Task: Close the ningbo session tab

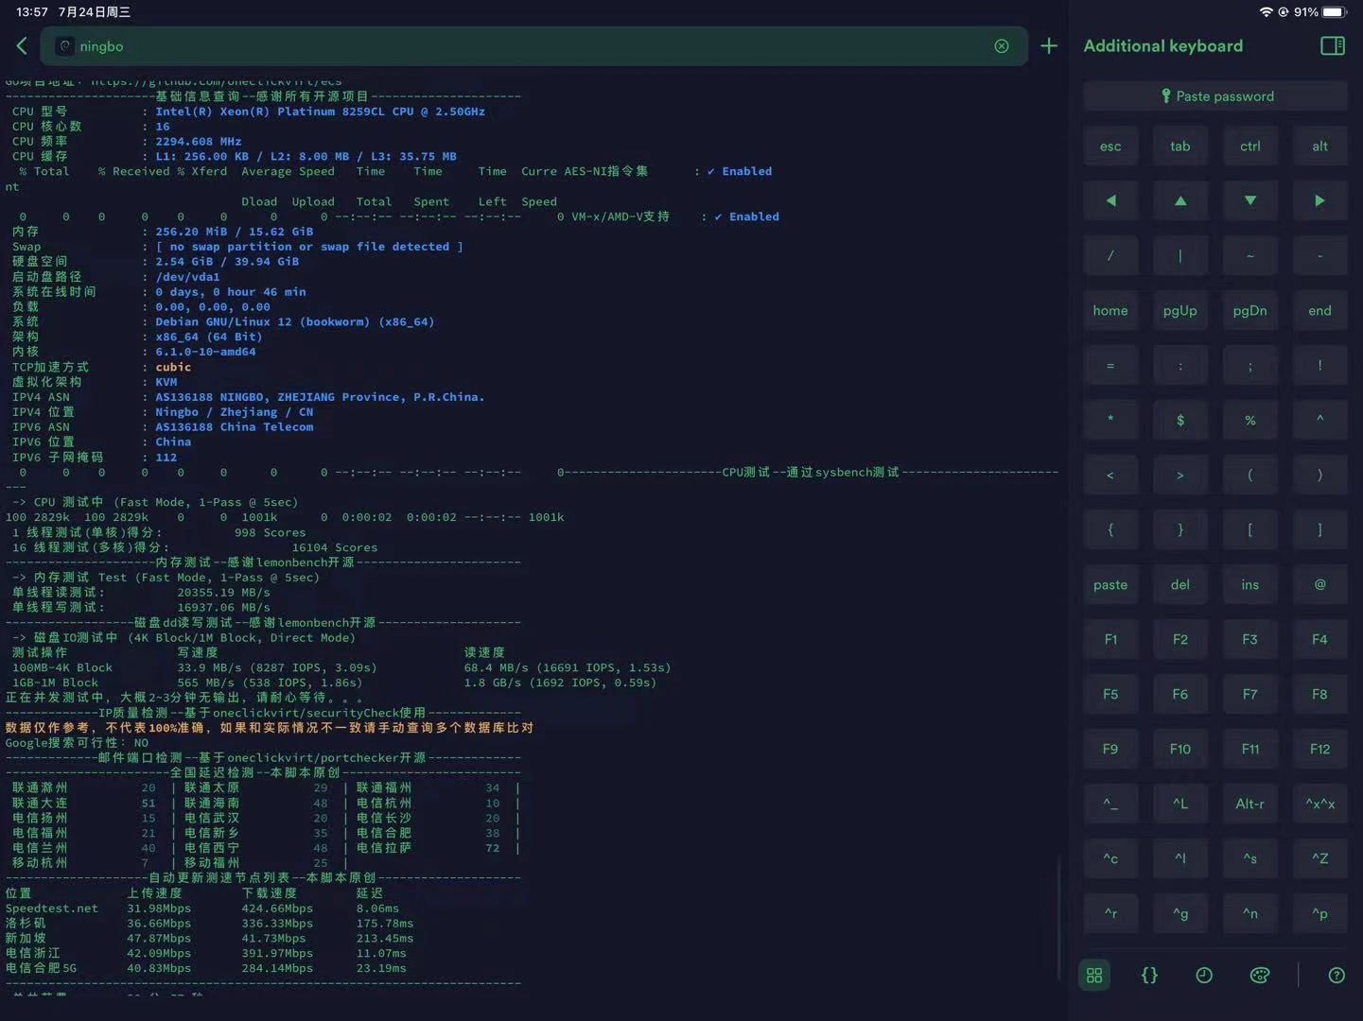Action: pos(1001,46)
